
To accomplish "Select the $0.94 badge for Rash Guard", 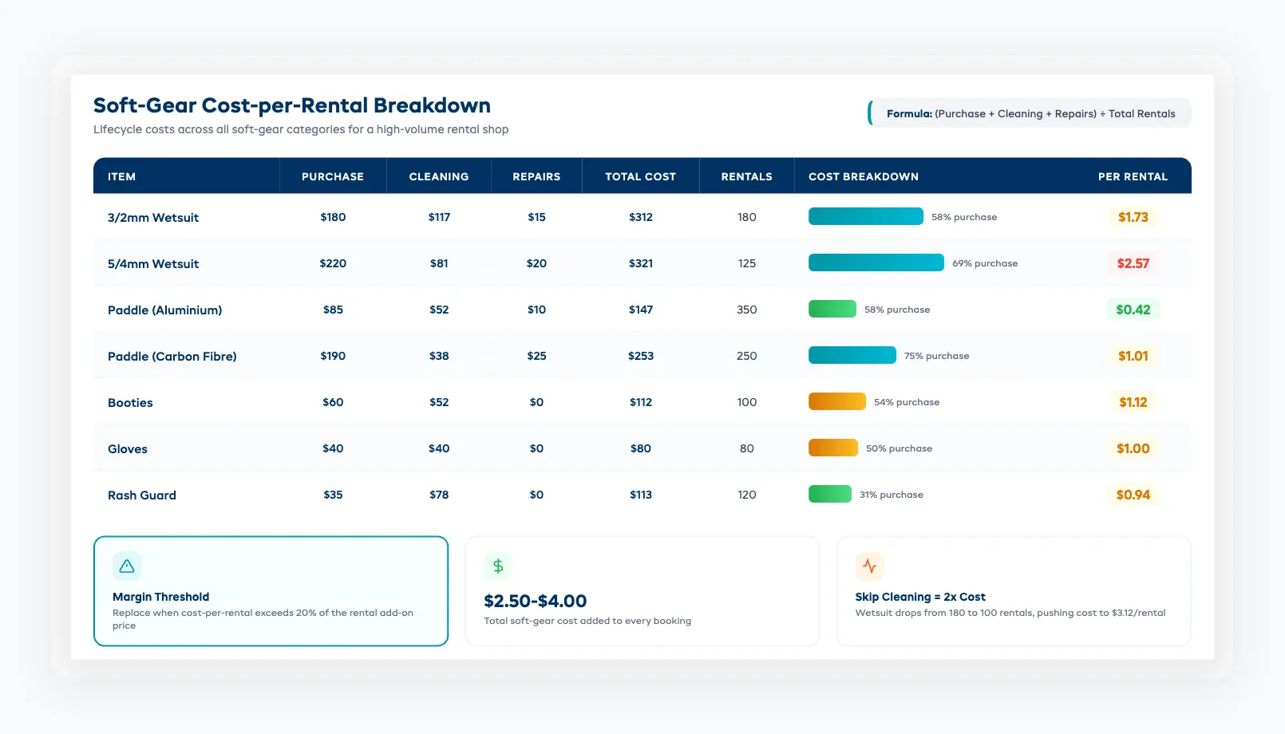I will pos(1133,495).
